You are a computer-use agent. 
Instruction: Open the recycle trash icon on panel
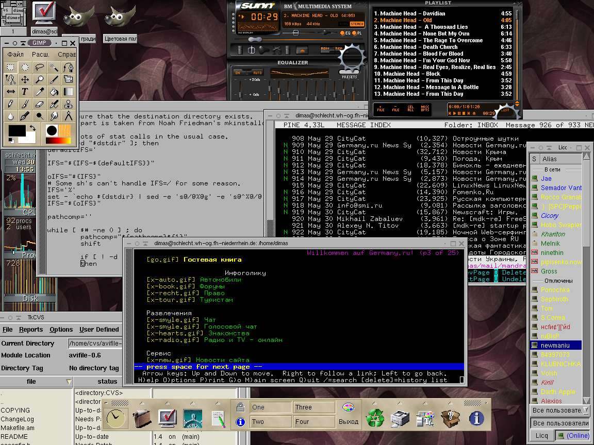pos(374,418)
